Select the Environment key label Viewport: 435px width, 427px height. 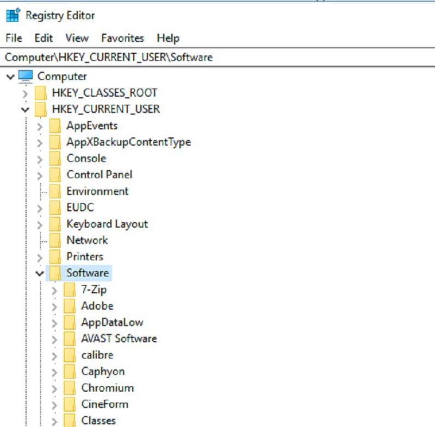[97, 191]
